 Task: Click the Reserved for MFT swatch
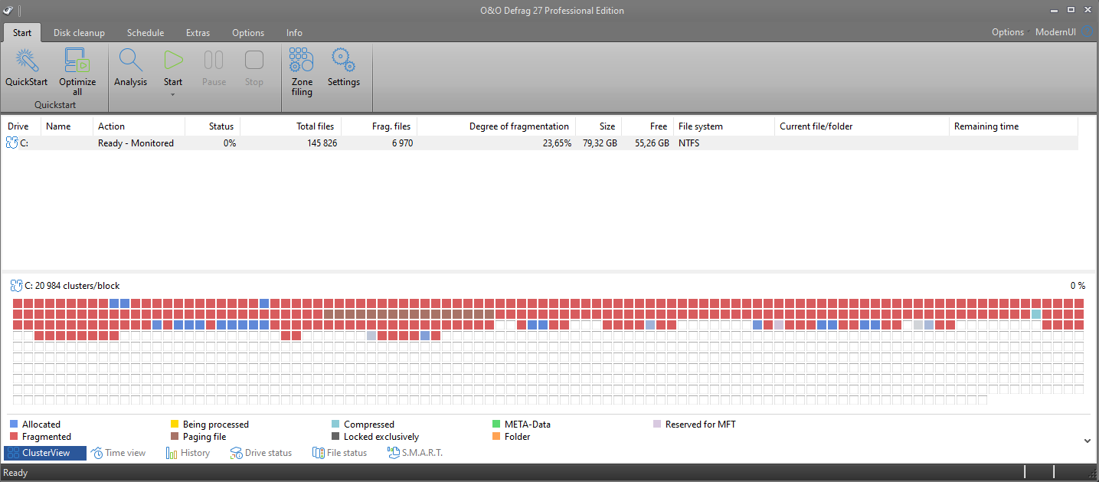[657, 424]
